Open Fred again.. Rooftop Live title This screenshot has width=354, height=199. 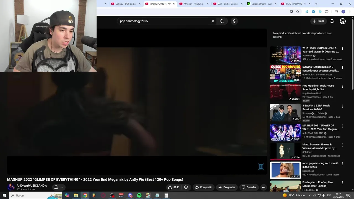317,184
